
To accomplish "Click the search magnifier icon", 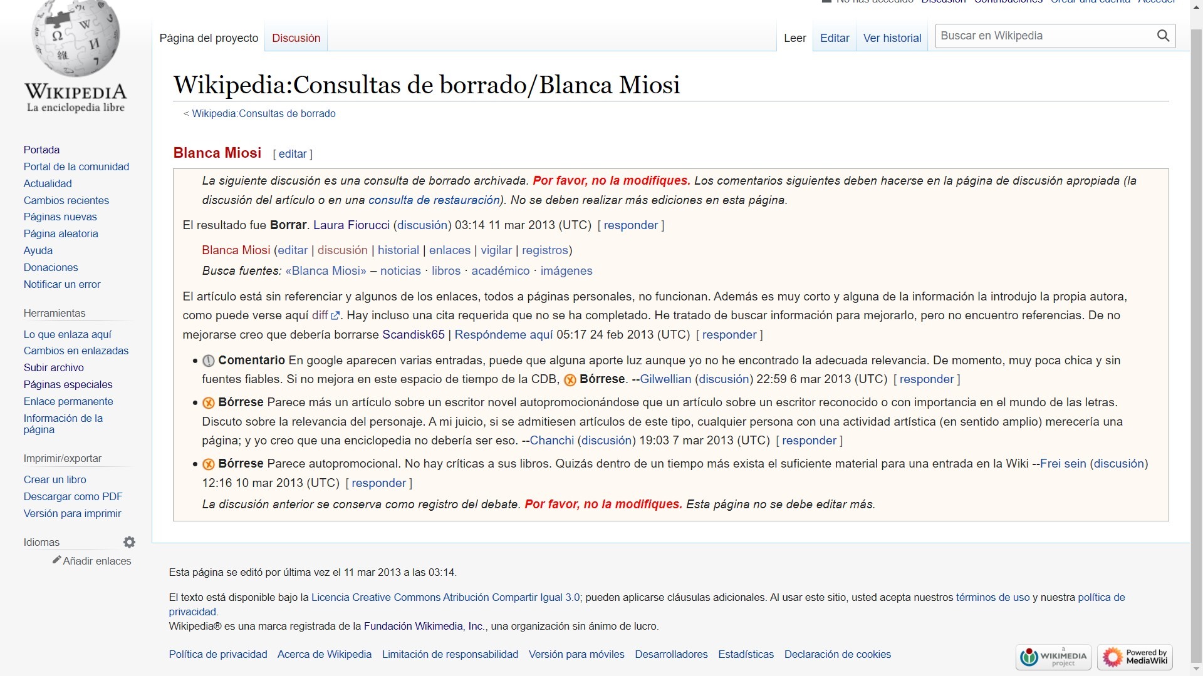I will pos(1163,36).
